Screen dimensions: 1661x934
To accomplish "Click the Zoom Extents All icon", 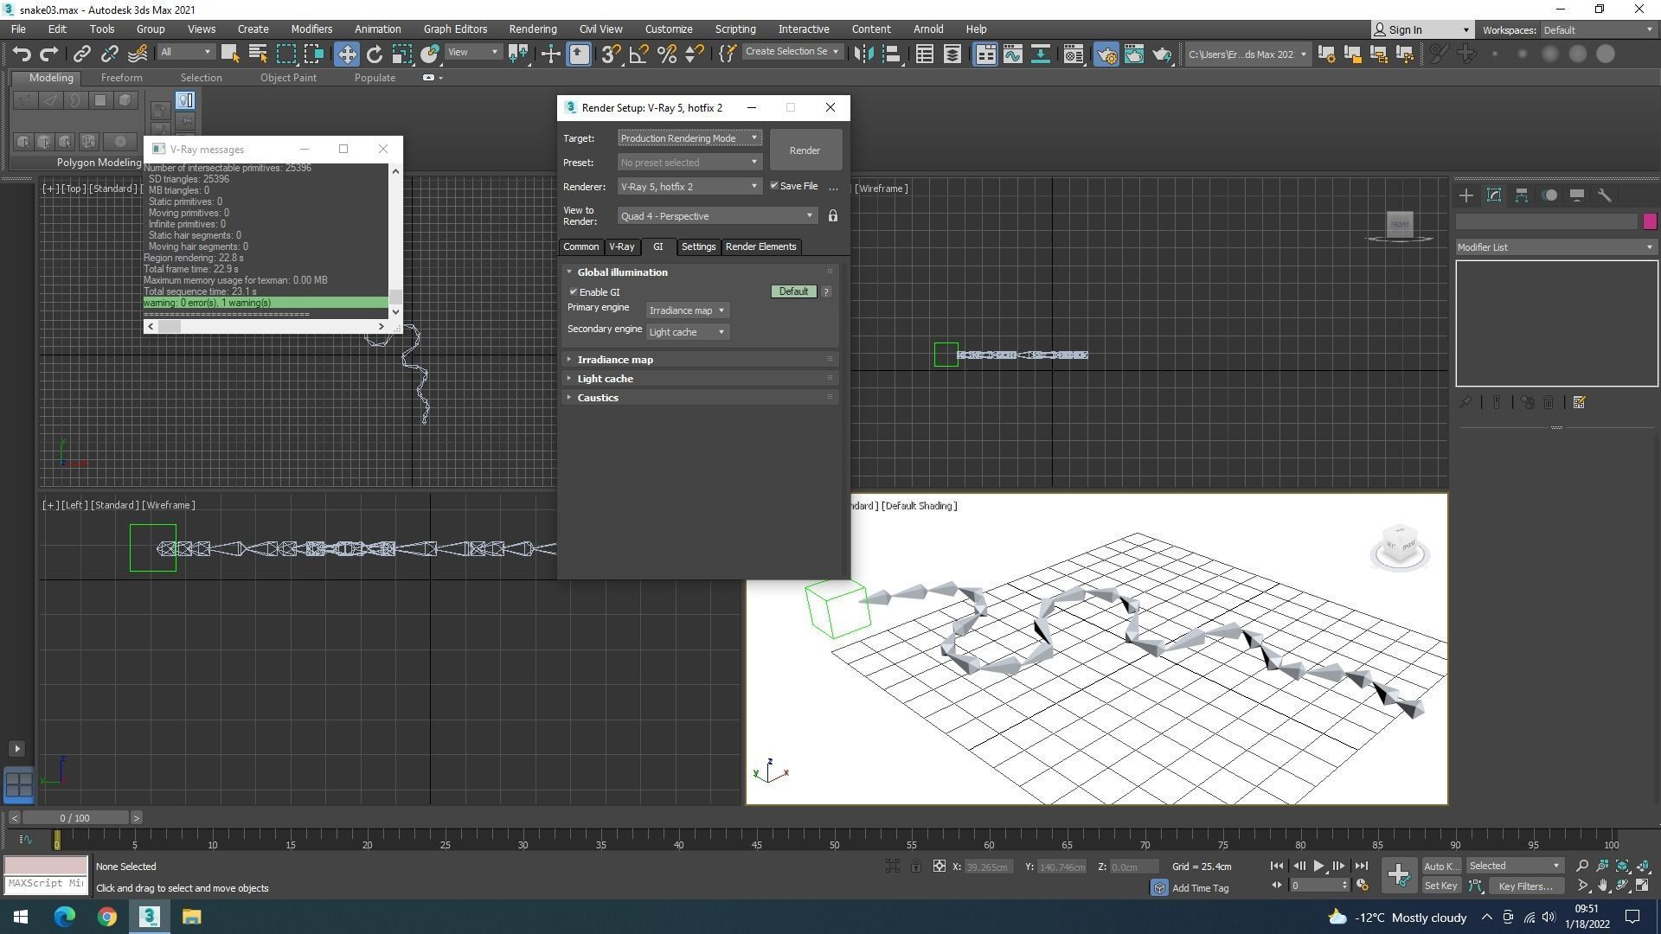I will (x=1643, y=866).
